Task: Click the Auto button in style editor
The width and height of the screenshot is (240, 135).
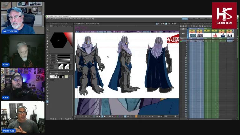Action: 52,67
